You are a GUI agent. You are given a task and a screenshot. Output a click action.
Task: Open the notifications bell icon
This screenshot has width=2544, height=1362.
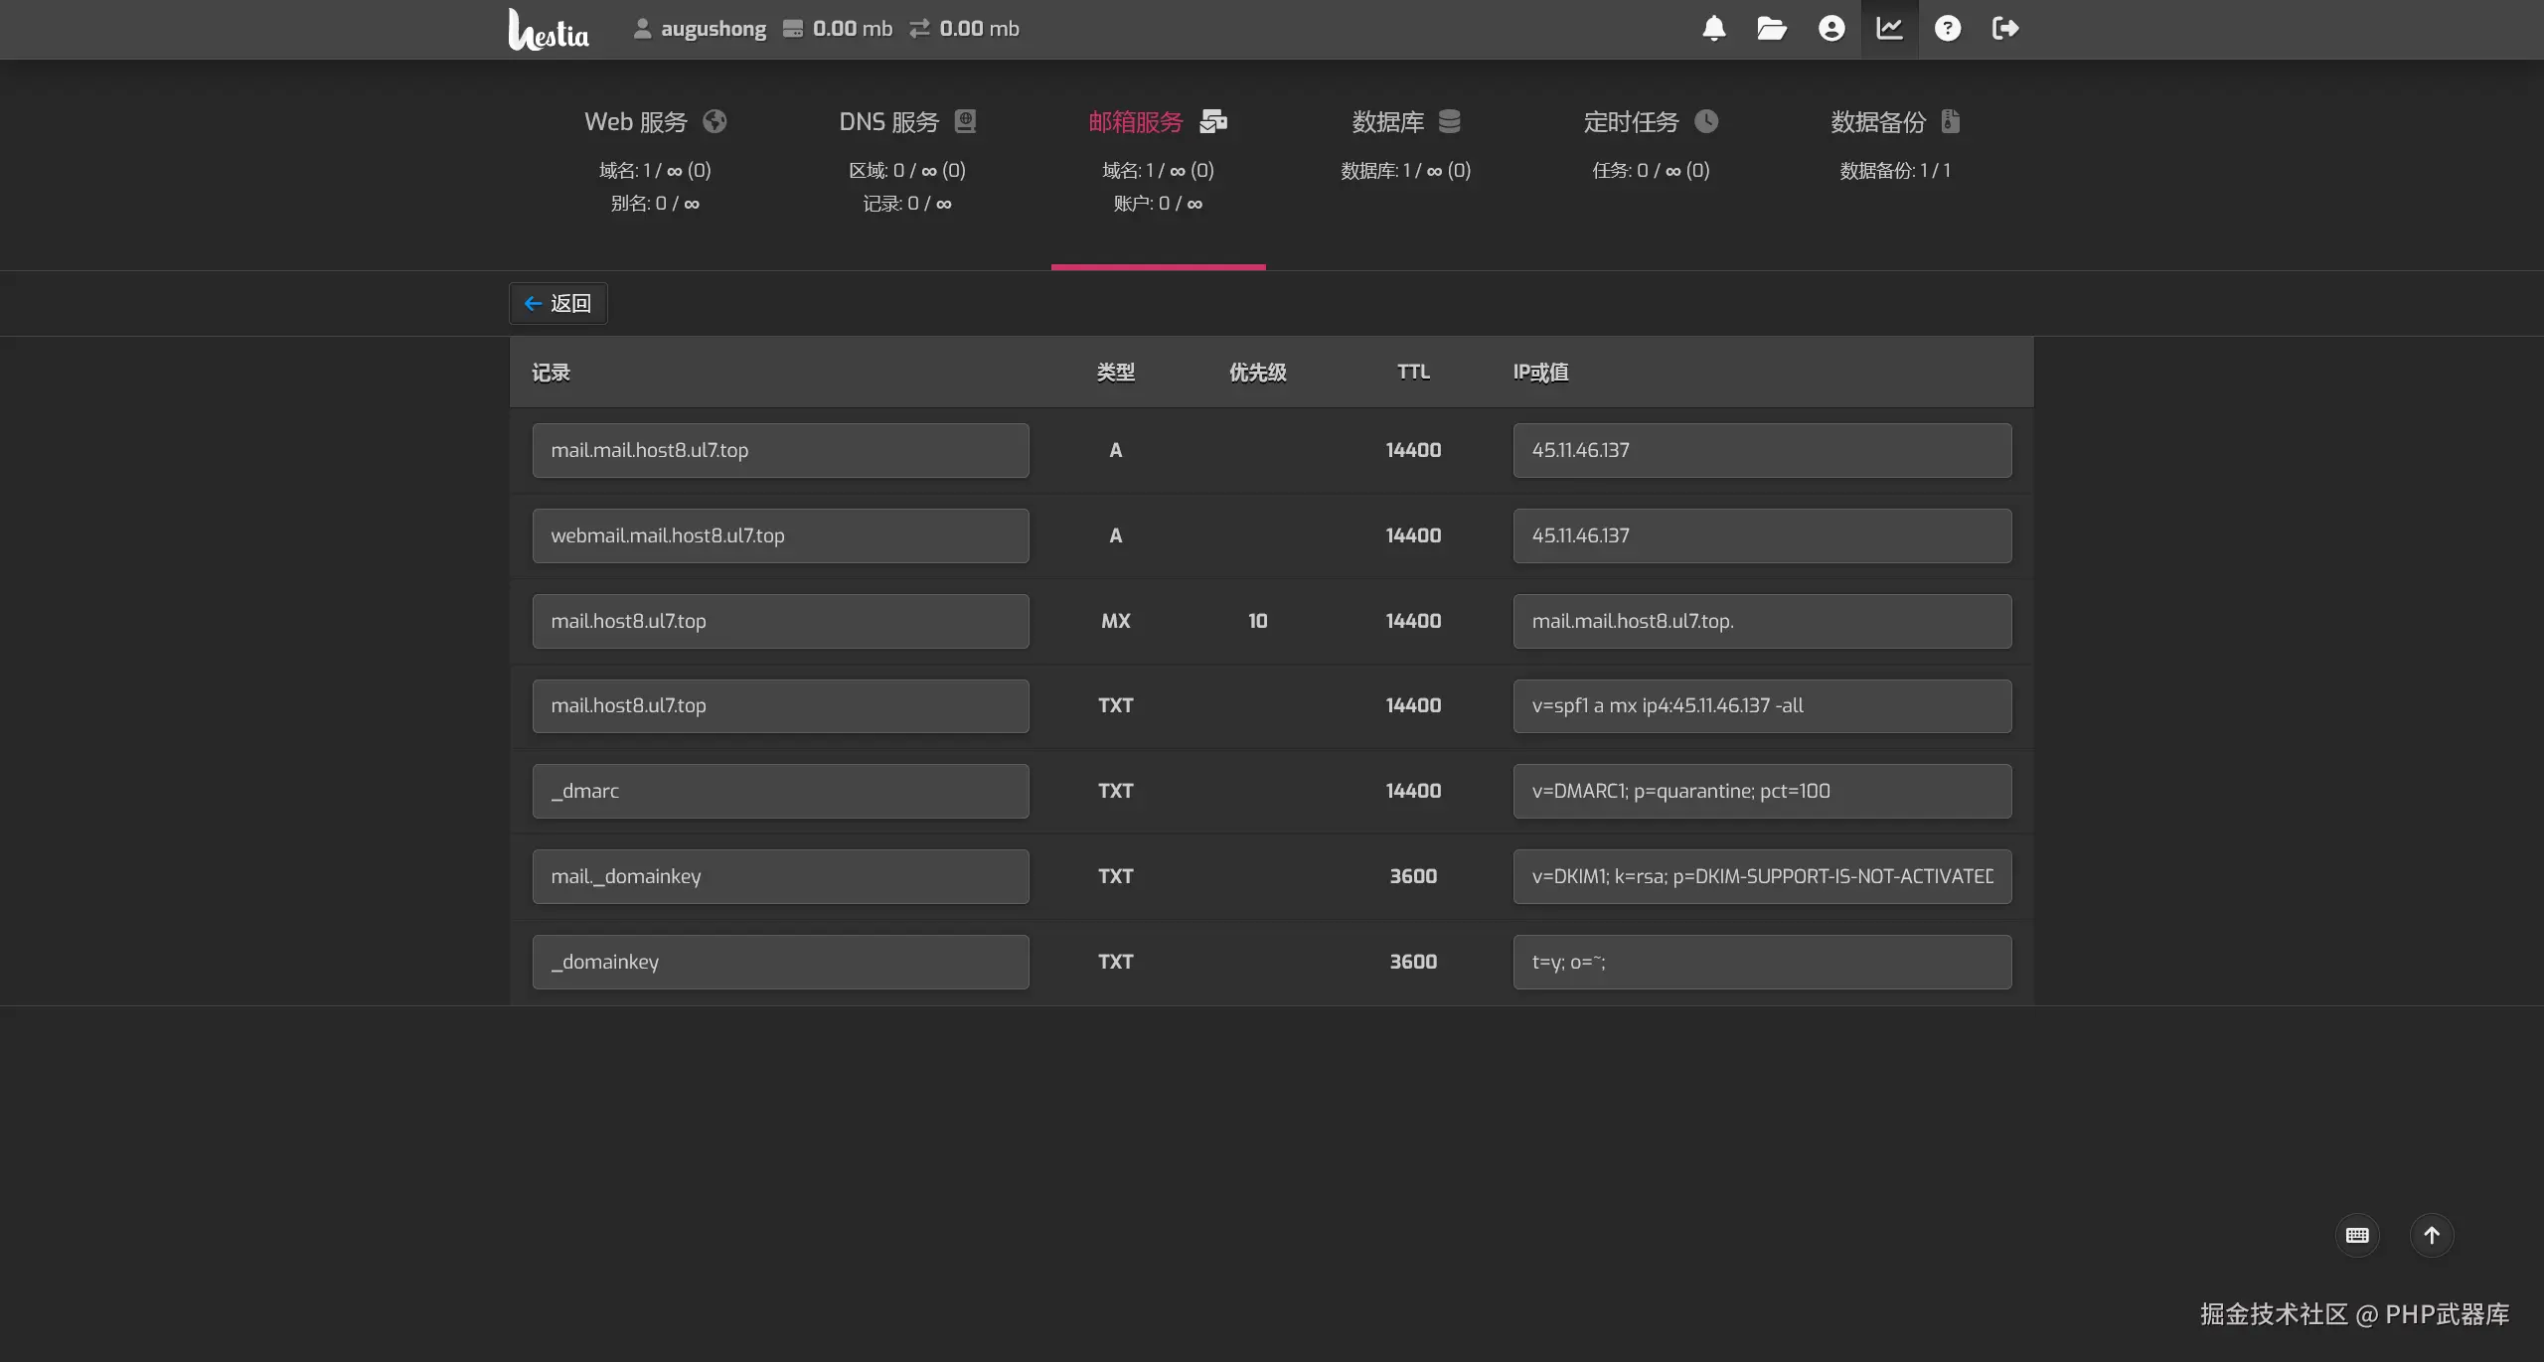click(x=1713, y=28)
